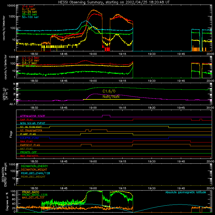Click the Flags vertical axis title
This screenshot has height=215, width=215.
point(11,134)
